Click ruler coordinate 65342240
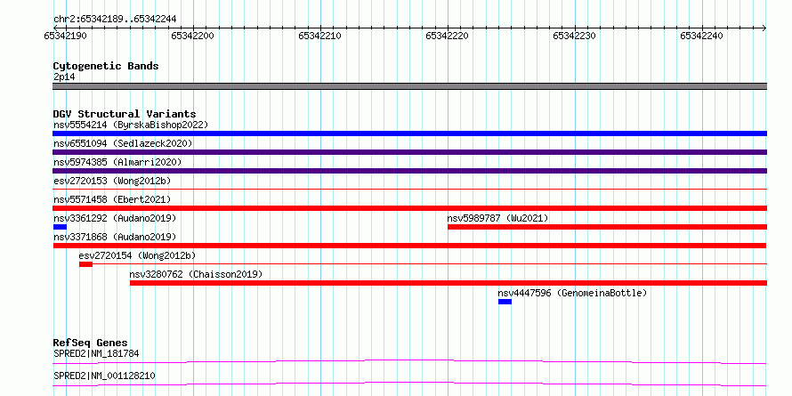792x396 pixels. pyautogui.click(x=701, y=36)
